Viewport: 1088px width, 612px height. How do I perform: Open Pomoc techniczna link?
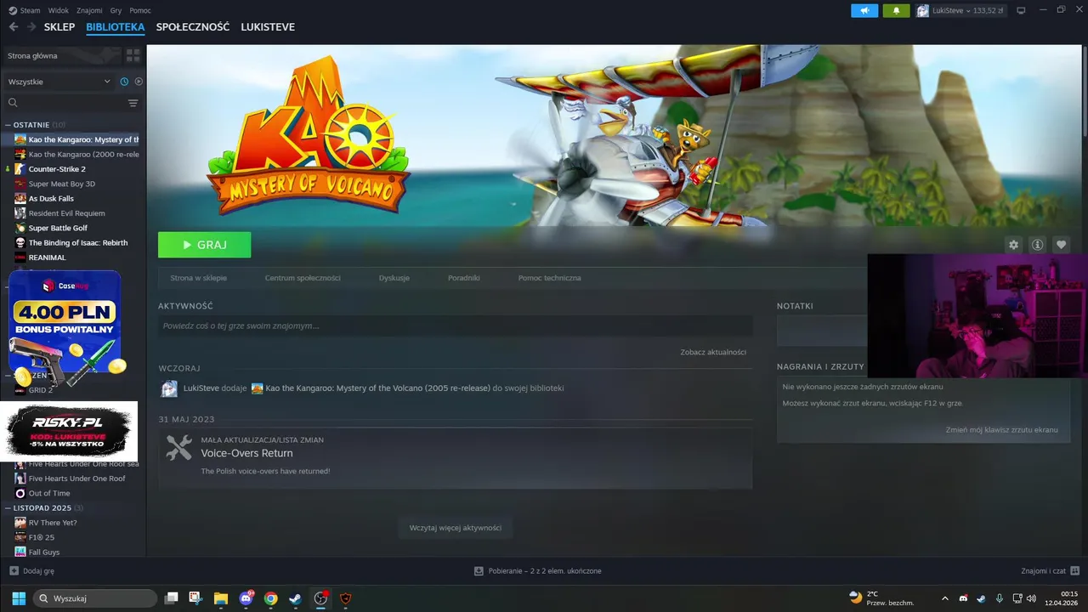click(550, 278)
